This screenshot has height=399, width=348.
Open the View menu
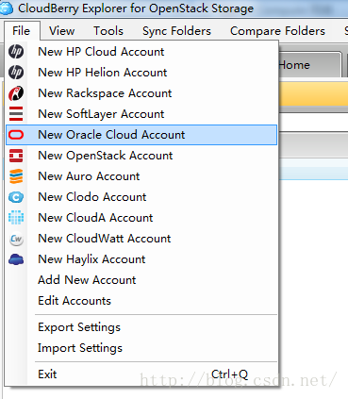61,31
